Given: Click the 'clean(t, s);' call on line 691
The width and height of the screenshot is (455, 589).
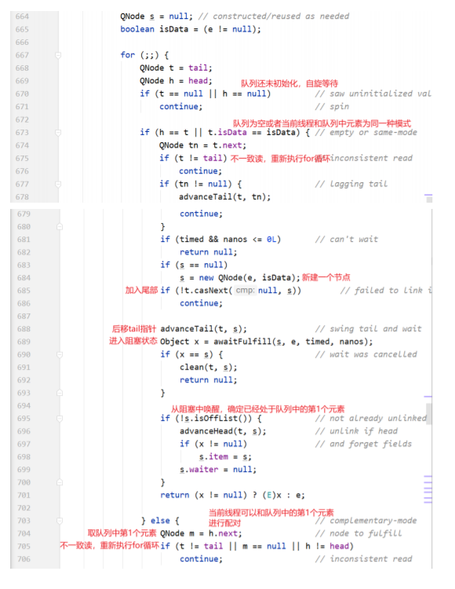Looking at the screenshot, I should coord(208,368).
